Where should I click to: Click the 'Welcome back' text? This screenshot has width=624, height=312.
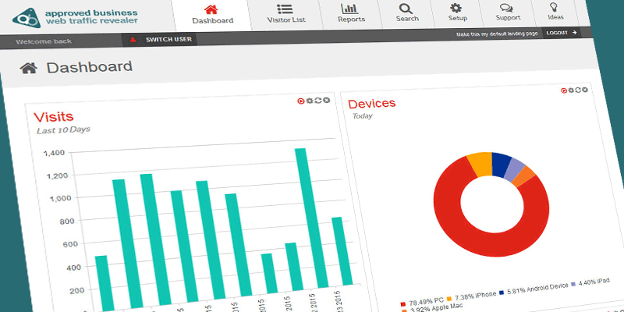coord(44,41)
